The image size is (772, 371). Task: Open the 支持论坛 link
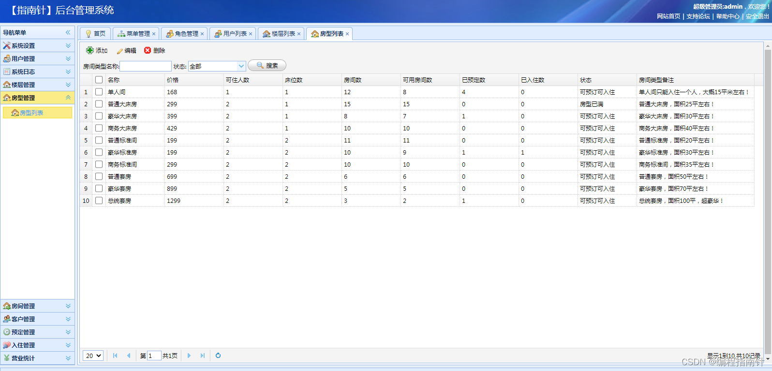click(698, 16)
